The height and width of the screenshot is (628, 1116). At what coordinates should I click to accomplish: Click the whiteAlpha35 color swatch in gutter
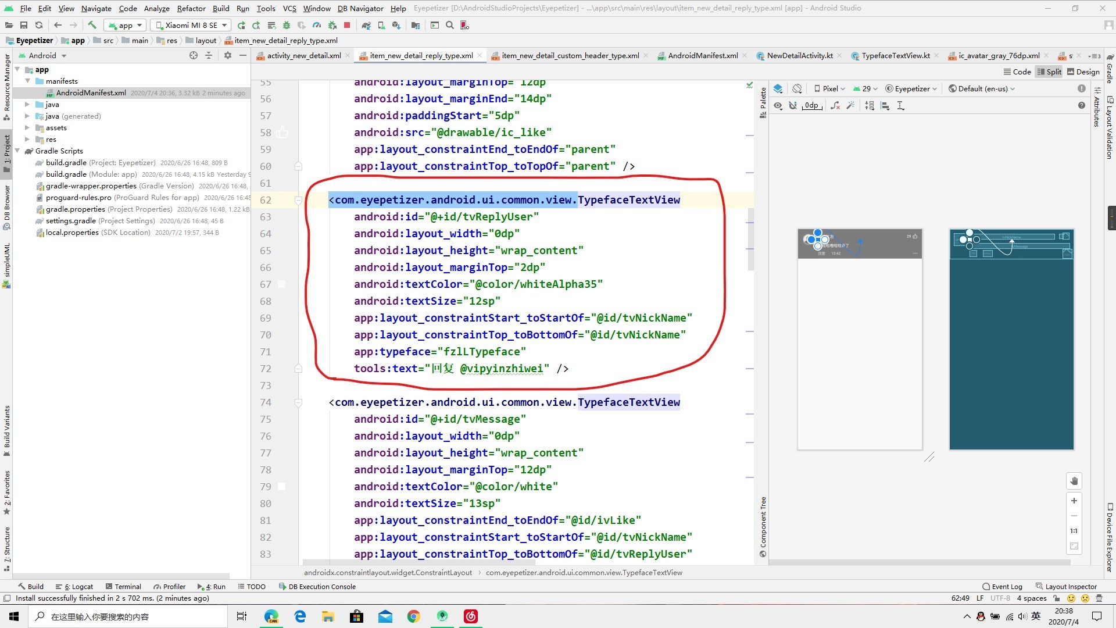282,284
